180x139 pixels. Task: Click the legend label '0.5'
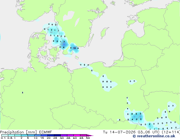click(10, 138)
